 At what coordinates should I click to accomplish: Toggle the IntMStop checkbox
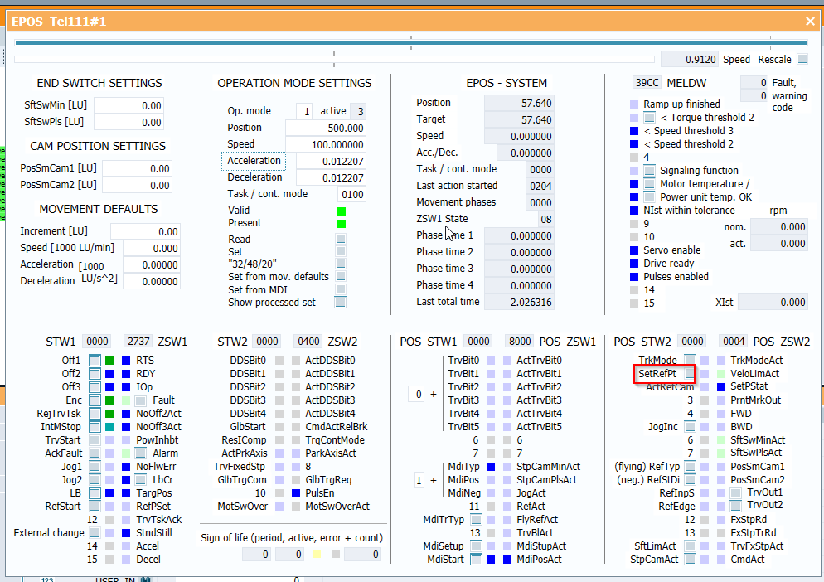[x=95, y=427]
